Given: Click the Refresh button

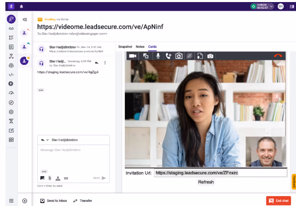Looking at the screenshot, I should click(206, 182).
